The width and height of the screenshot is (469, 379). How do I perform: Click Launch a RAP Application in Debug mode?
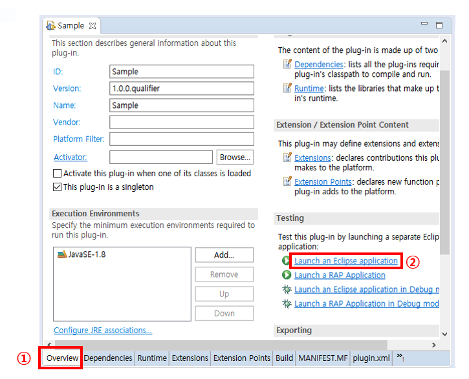367,303
